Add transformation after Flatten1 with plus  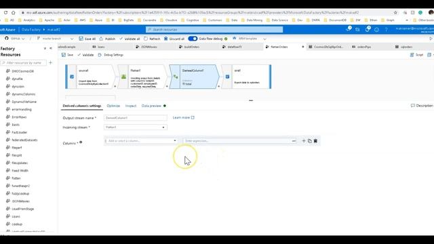pyautogui.click(x=167, y=86)
